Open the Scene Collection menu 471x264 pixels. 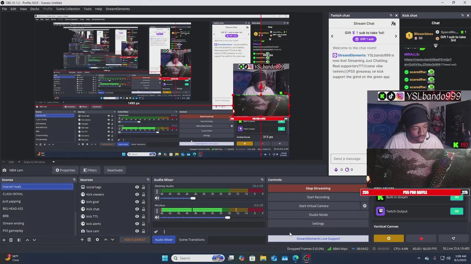68,9
